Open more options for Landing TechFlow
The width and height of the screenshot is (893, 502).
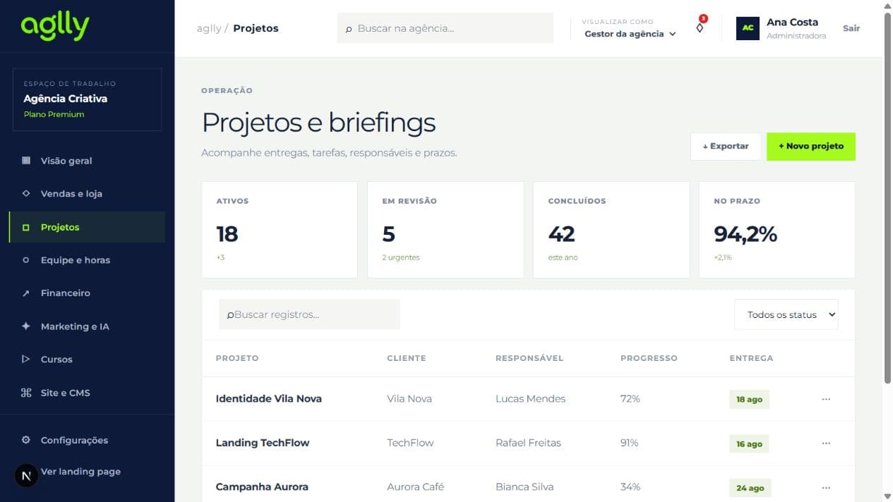(826, 443)
